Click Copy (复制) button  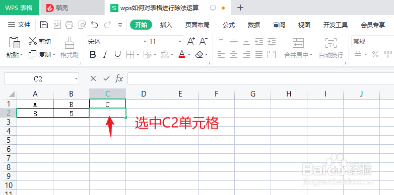40,54
